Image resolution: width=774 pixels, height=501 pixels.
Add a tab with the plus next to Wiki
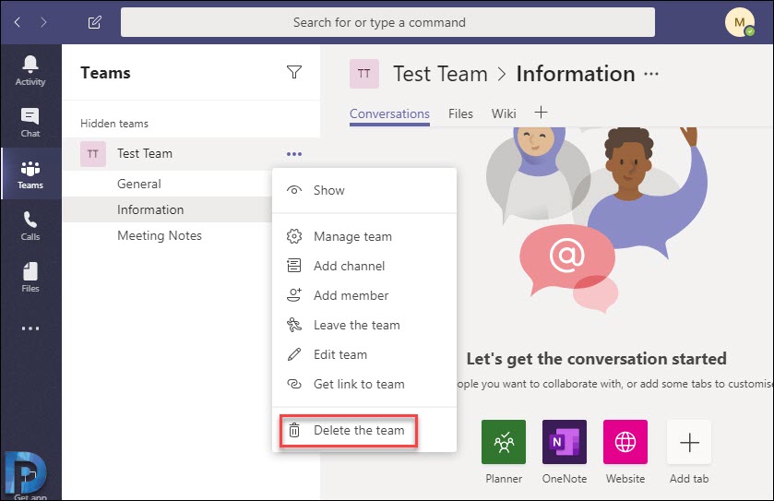pyautogui.click(x=541, y=113)
